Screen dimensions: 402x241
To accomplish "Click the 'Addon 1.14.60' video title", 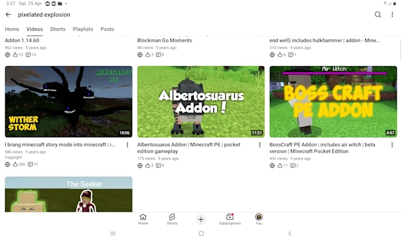I will point(22,41).
